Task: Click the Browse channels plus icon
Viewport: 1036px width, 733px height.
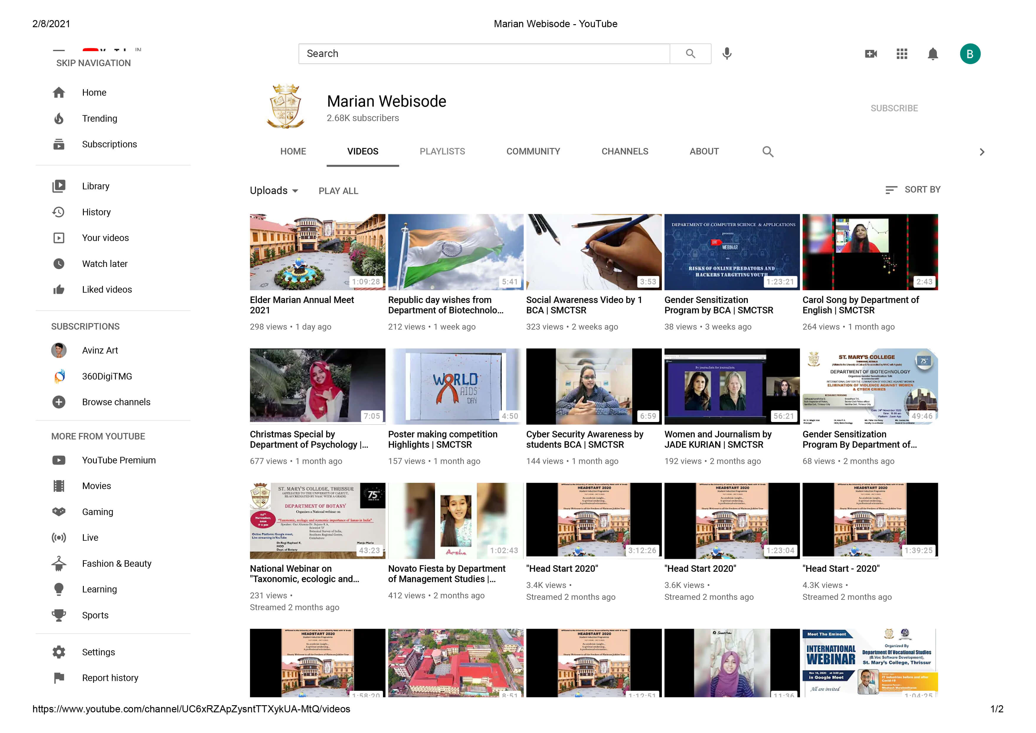Action: pos(59,402)
